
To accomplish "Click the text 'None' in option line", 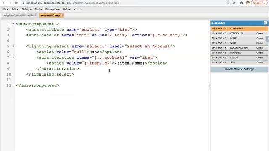I will tap(94, 52).
